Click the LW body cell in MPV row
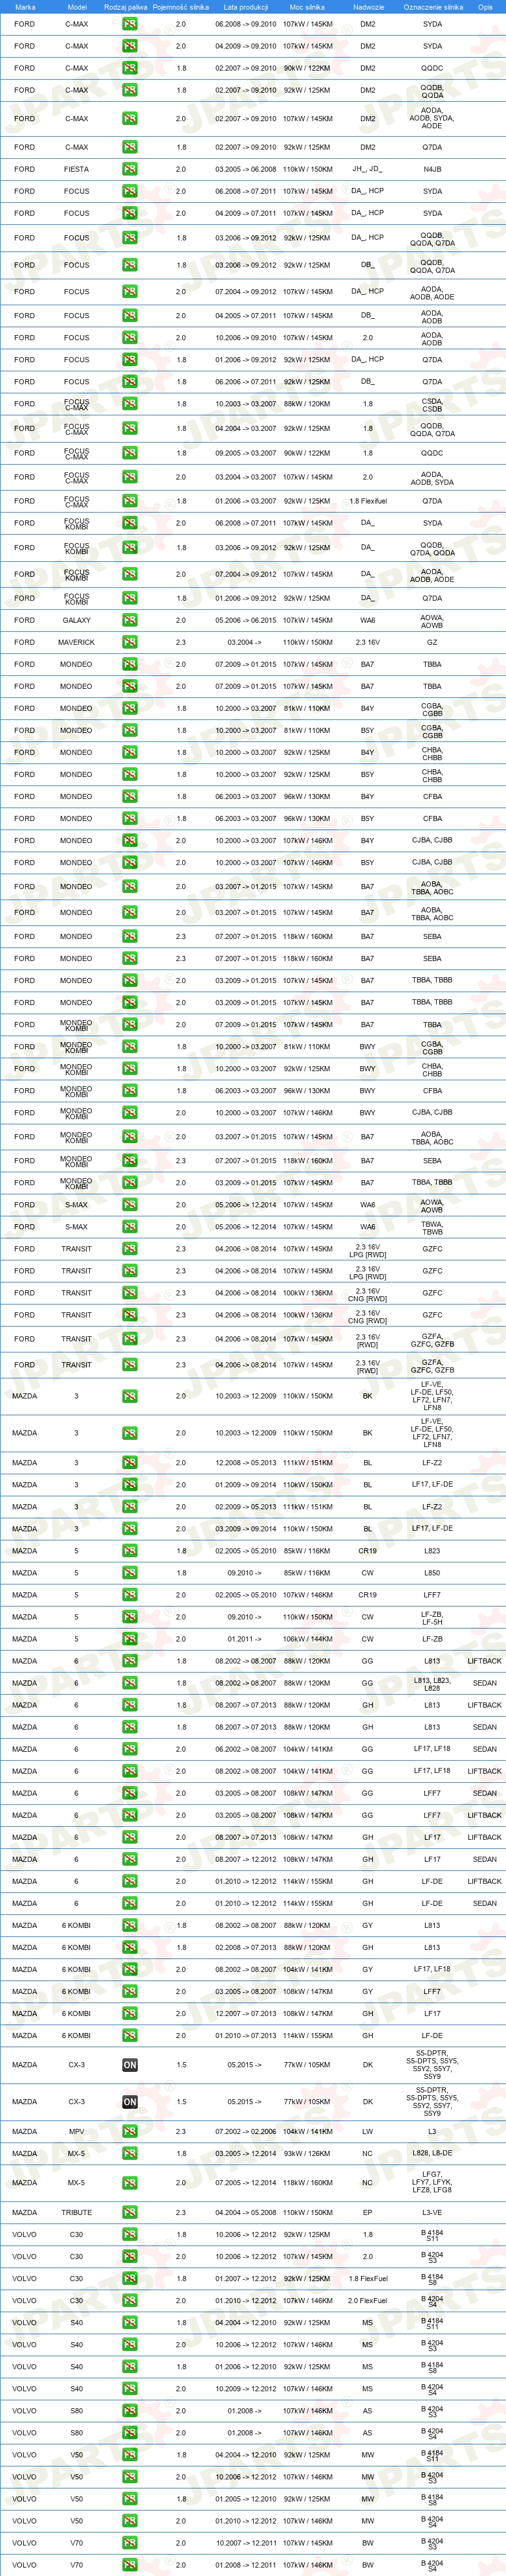This screenshot has height=2576, width=506. pyautogui.click(x=368, y=2131)
